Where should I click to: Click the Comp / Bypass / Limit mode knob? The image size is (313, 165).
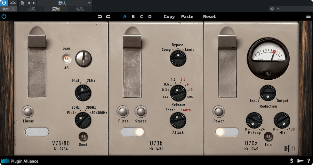click(178, 58)
